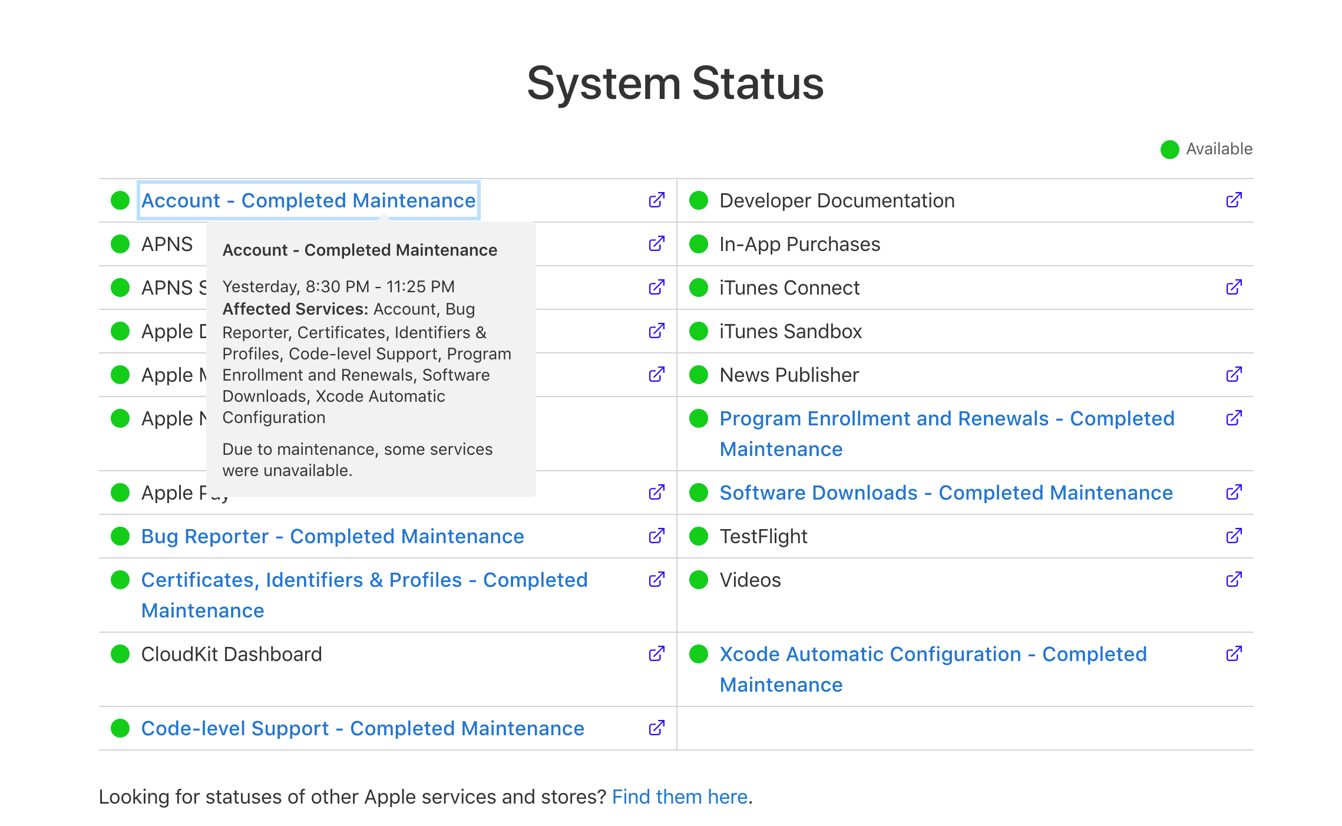This screenshot has width=1342, height=826.
Task: Open external link icon for APNS Sandbox row
Action: pos(656,288)
